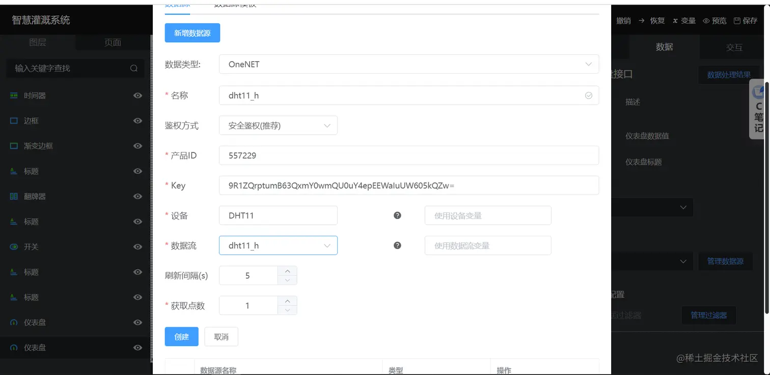Click the 翻牌器 layer icon

(14, 196)
